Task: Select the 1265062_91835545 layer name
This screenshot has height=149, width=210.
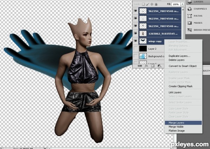Action: (163, 34)
